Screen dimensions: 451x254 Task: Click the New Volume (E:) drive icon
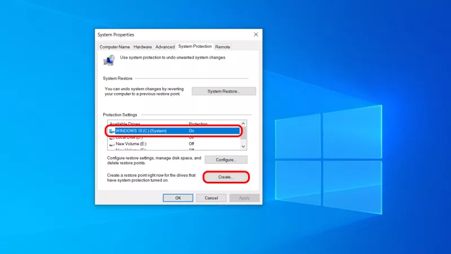(x=112, y=144)
